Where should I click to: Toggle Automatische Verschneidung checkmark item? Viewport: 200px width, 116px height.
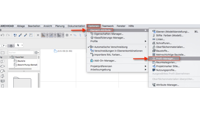(118, 47)
